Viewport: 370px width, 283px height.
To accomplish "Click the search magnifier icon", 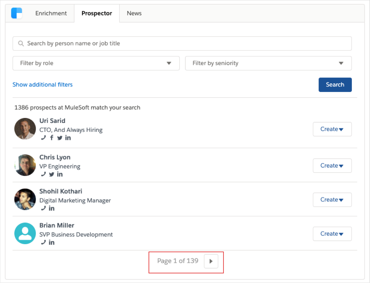I will tap(21, 44).
